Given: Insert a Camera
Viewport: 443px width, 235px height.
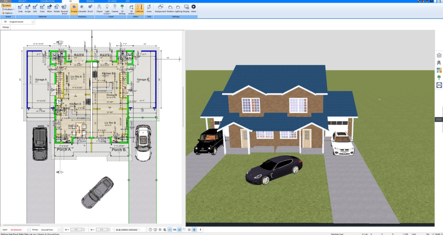Looking at the screenshot, I should (115, 8).
